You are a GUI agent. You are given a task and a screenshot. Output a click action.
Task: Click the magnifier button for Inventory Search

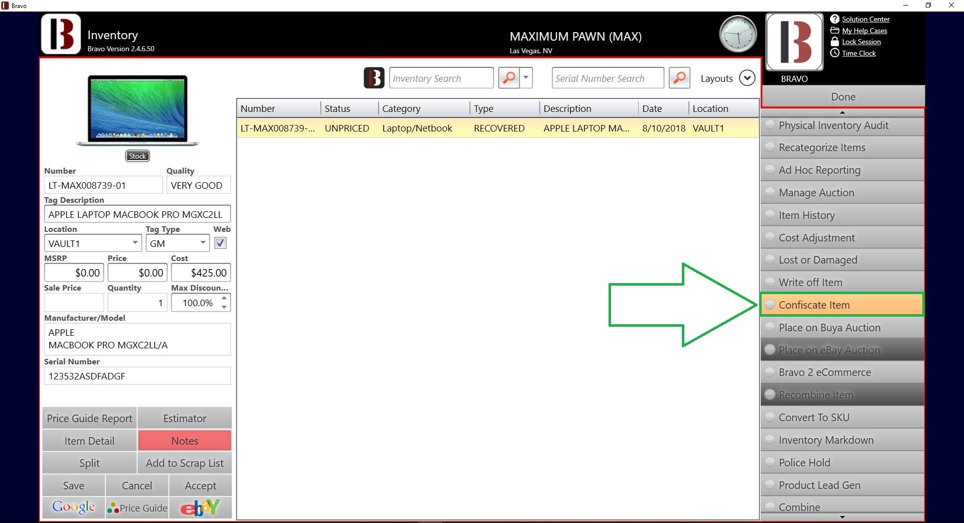click(x=509, y=78)
